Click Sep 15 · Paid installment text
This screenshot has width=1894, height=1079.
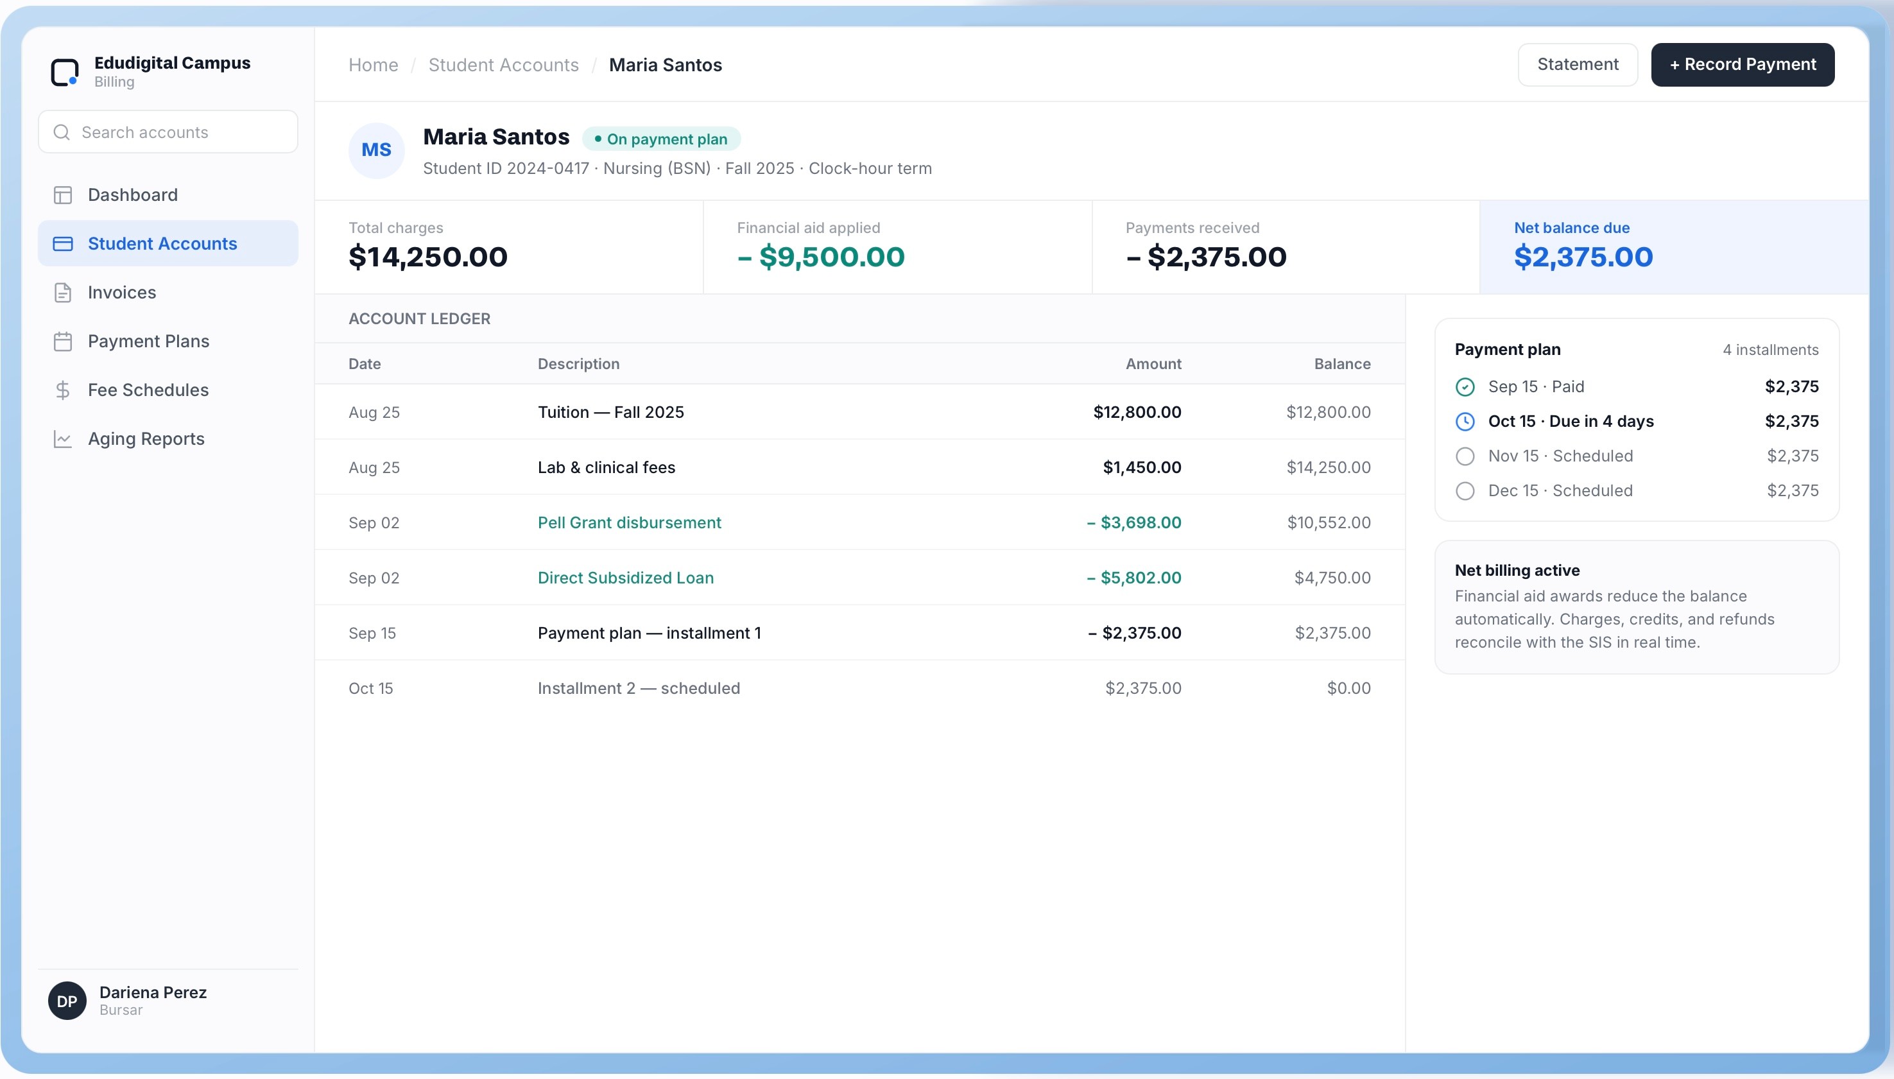click(x=1536, y=387)
